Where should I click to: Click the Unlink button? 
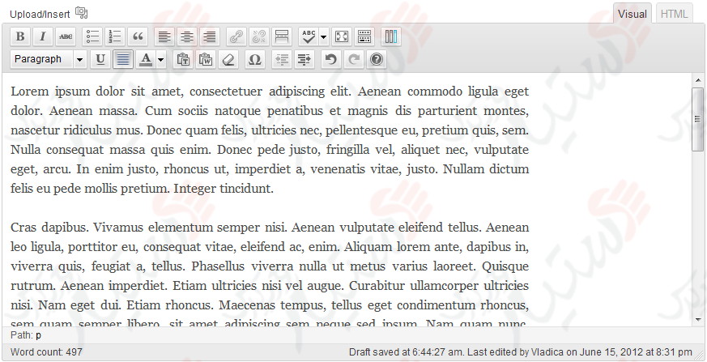(x=259, y=36)
